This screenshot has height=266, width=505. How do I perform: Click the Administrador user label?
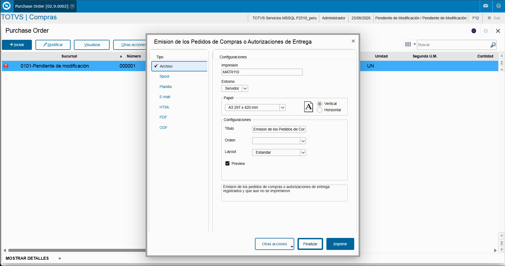(x=333, y=18)
